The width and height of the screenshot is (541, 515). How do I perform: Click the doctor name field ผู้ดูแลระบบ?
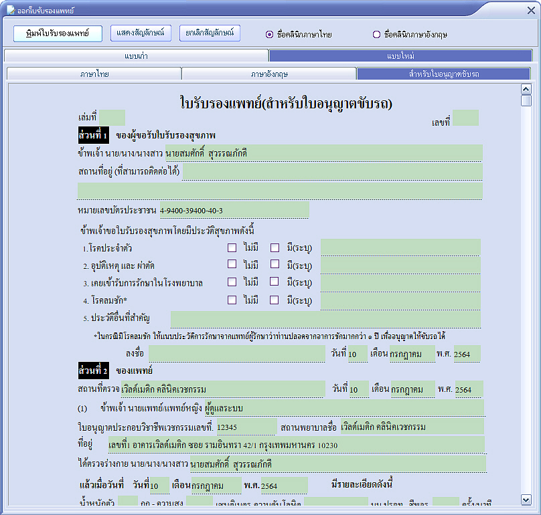point(344,408)
